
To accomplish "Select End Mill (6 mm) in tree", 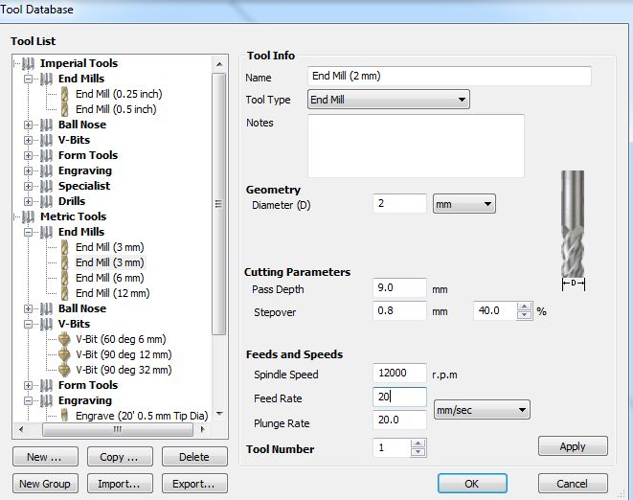I will tap(110, 278).
